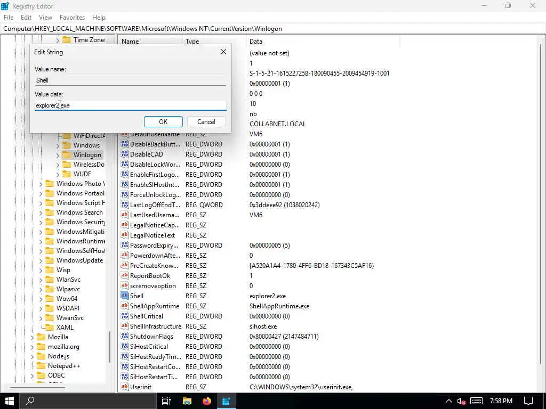Click the touch keyboard tray icon
This screenshot has width=546, height=409.
476,401
